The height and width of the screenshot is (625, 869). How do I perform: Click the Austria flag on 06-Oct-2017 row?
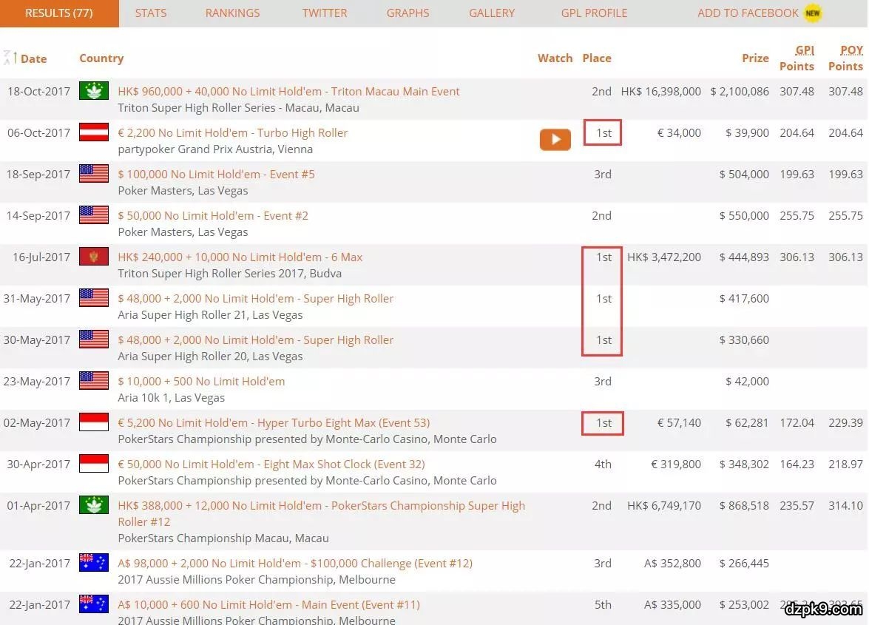94,132
